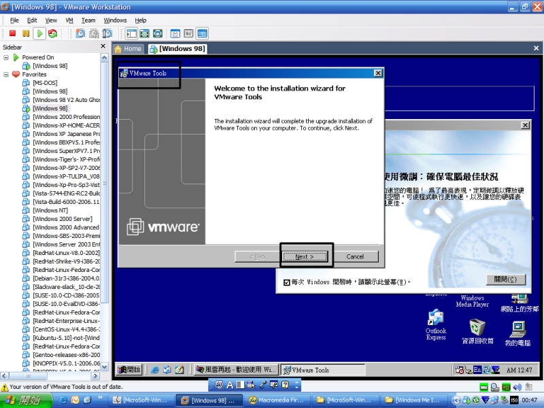Open the Windows menu
The width and height of the screenshot is (544, 408).
click(x=115, y=20)
